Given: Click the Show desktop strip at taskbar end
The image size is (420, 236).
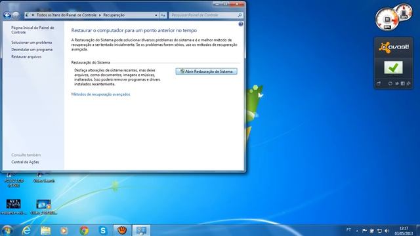Looking at the screenshot, I should pos(418,230).
